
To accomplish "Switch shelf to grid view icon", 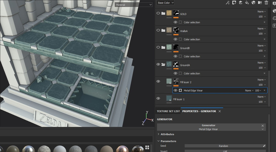I will tap(147, 147).
